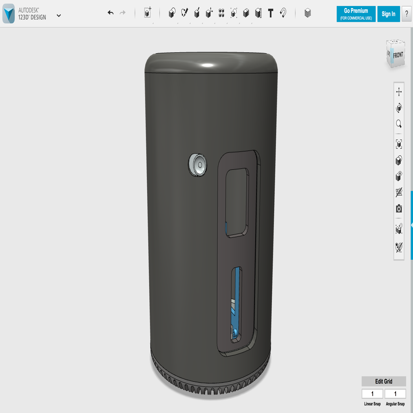This screenshot has height=413, width=413.
Task: Open the Help question mark menu
Action: (407, 14)
